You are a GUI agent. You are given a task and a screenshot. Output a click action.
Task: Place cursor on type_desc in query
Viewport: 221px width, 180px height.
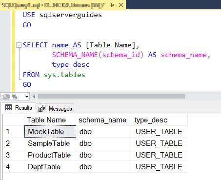click(x=71, y=65)
